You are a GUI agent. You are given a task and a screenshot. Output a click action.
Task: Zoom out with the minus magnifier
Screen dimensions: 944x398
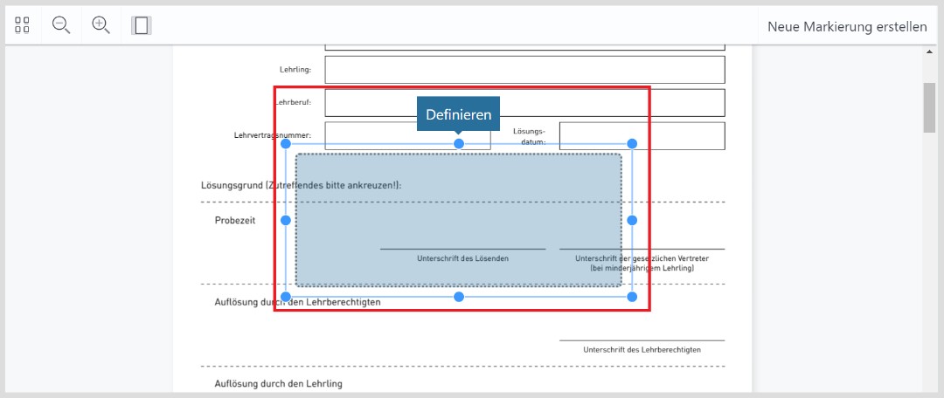[61, 25]
